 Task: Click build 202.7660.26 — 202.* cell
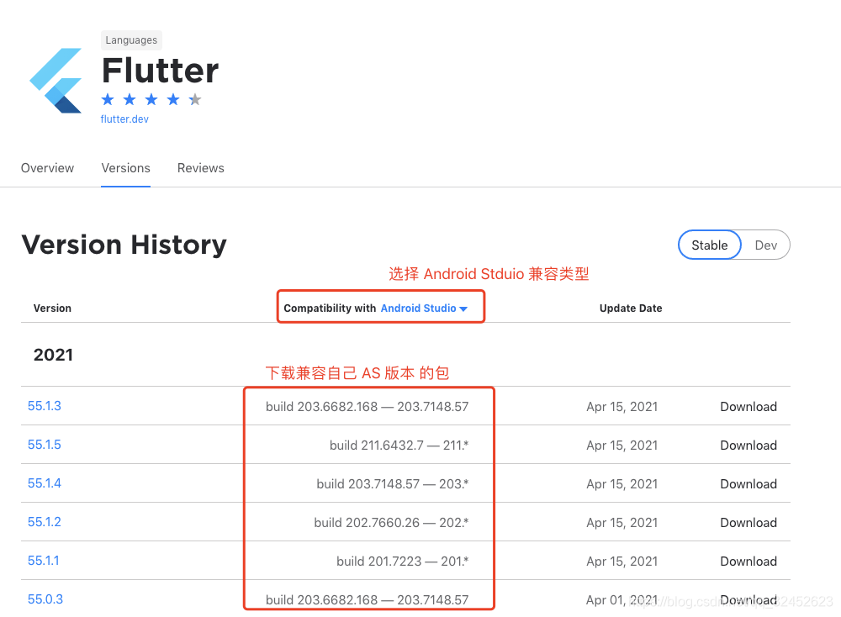pos(392,523)
